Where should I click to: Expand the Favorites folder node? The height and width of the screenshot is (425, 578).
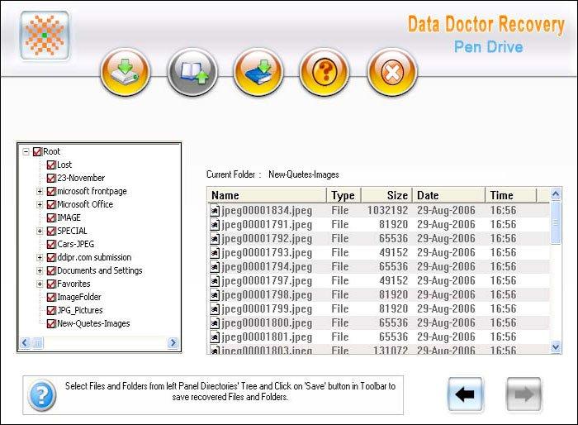40,284
